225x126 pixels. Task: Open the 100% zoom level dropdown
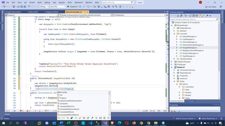9,111
